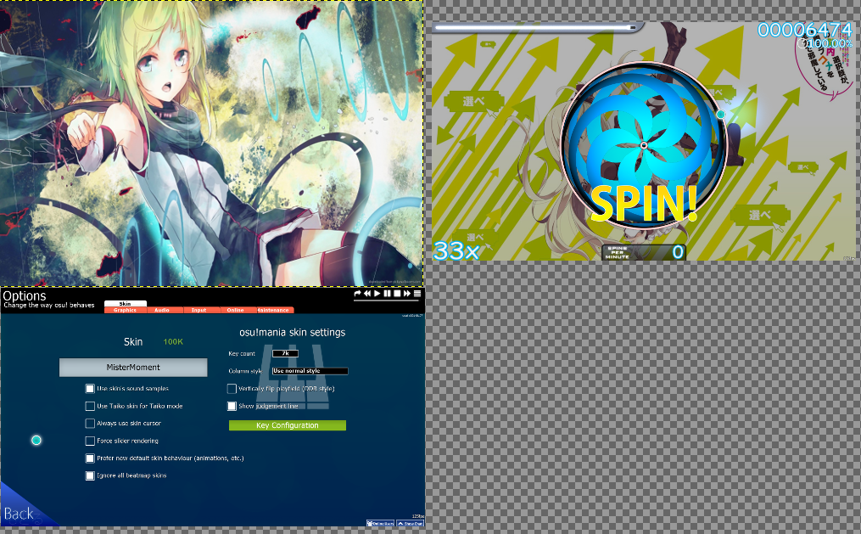Viewport: 861px width, 534px height.
Task: Stop the music with the square icon
Action: coord(397,294)
